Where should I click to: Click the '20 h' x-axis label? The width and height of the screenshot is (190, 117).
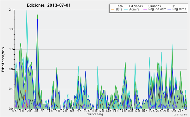(158, 111)
